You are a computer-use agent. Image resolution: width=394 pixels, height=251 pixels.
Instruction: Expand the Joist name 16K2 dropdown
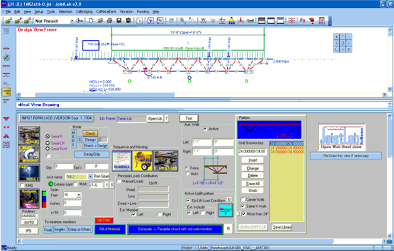coord(90,177)
